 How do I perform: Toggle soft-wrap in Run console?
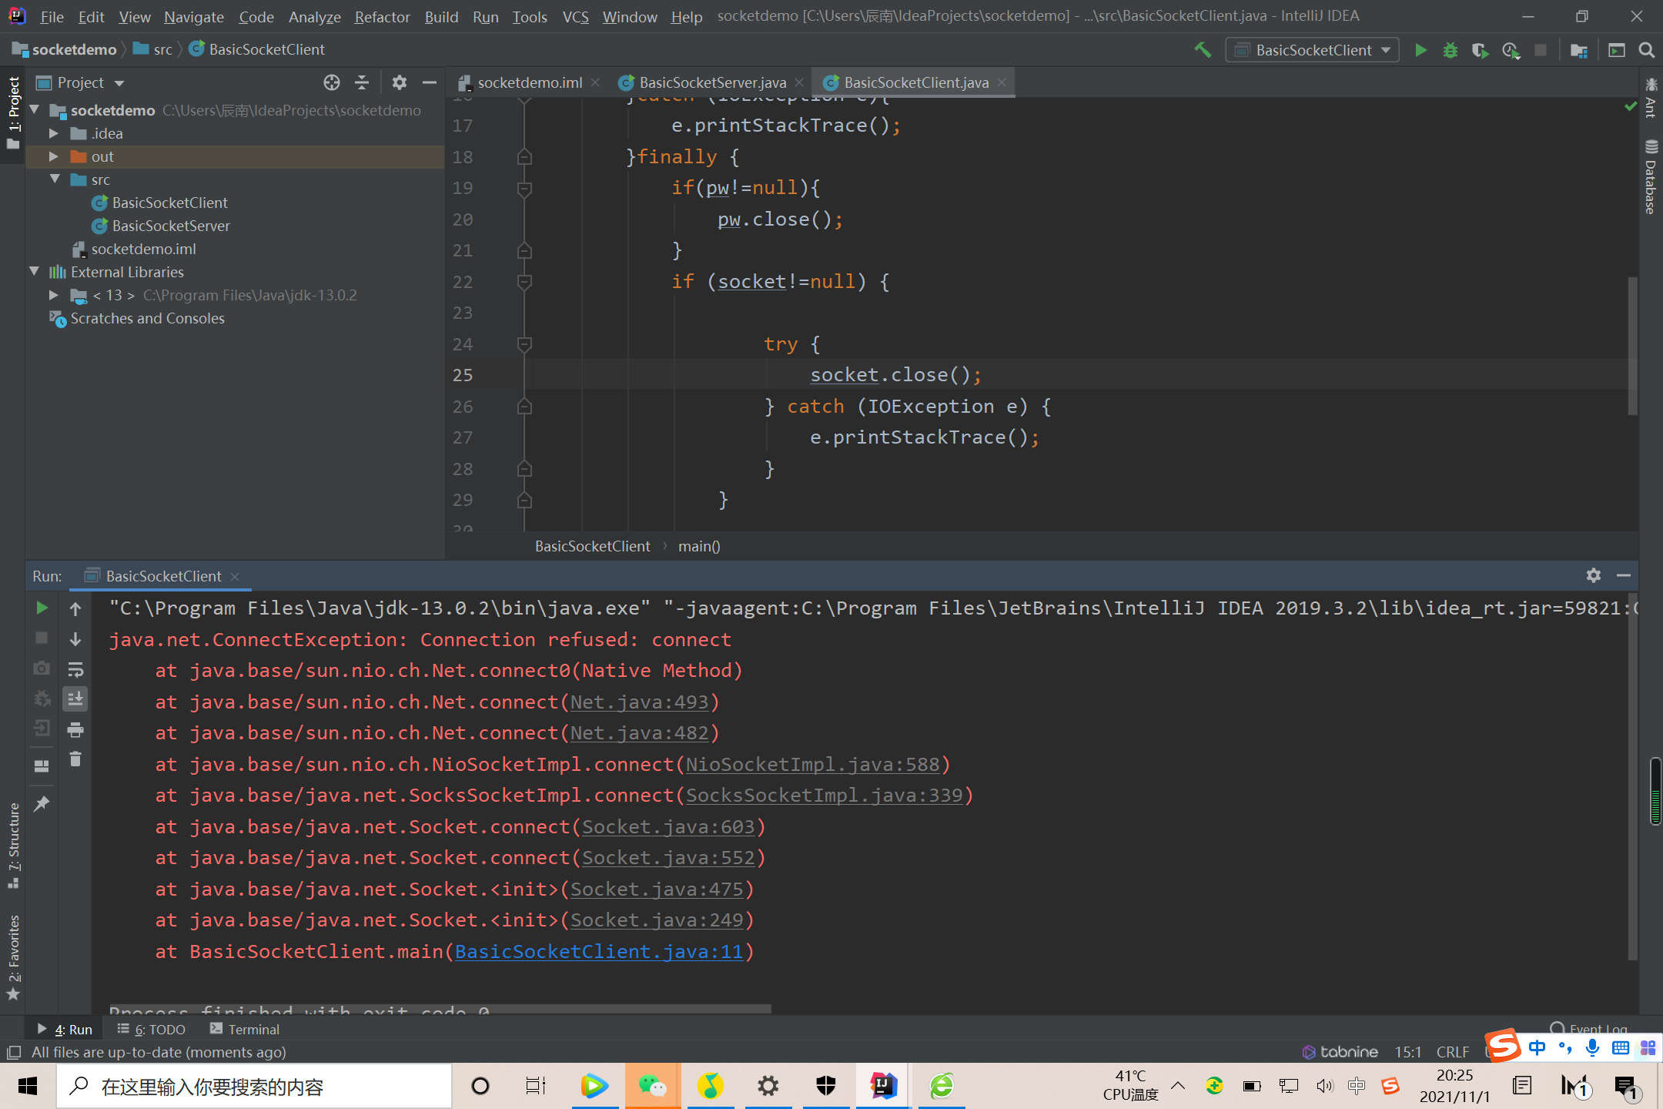(75, 669)
